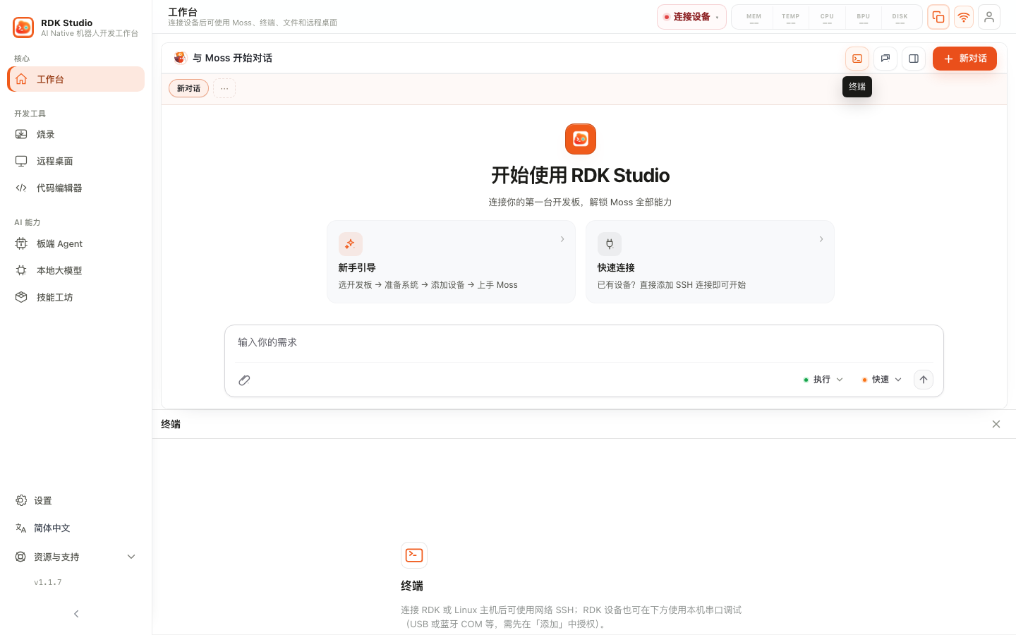Click the 与 Moss 开始对话 title
Viewport: 1016px width, 635px height.
[x=232, y=58]
